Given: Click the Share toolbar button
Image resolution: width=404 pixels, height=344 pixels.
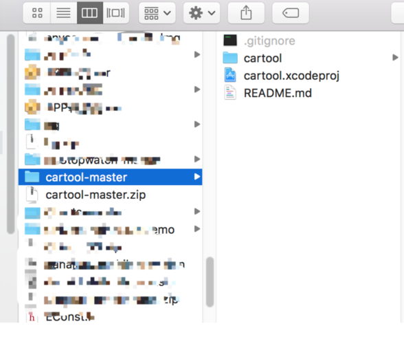Looking at the screenshot, I should click(246, 13).
